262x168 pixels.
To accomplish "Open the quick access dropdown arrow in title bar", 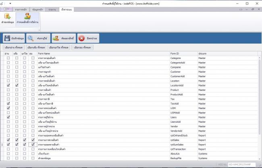I will pos(10,4).
